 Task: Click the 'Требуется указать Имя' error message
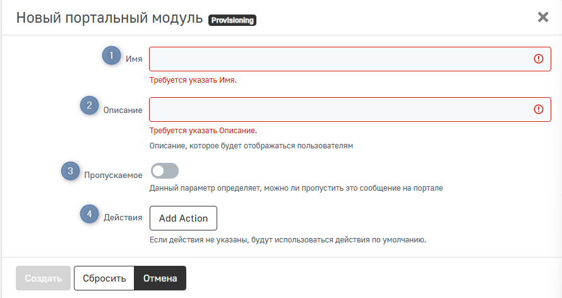(x=193, y=80)
